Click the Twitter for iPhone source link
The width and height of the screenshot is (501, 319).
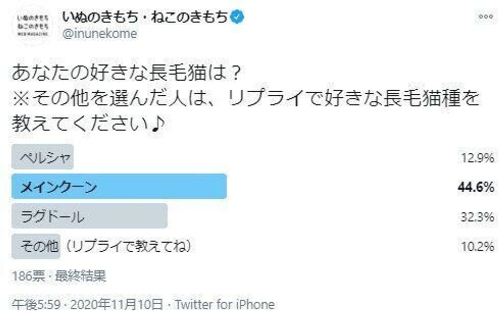pyautogui.click(x=224, y=305)
